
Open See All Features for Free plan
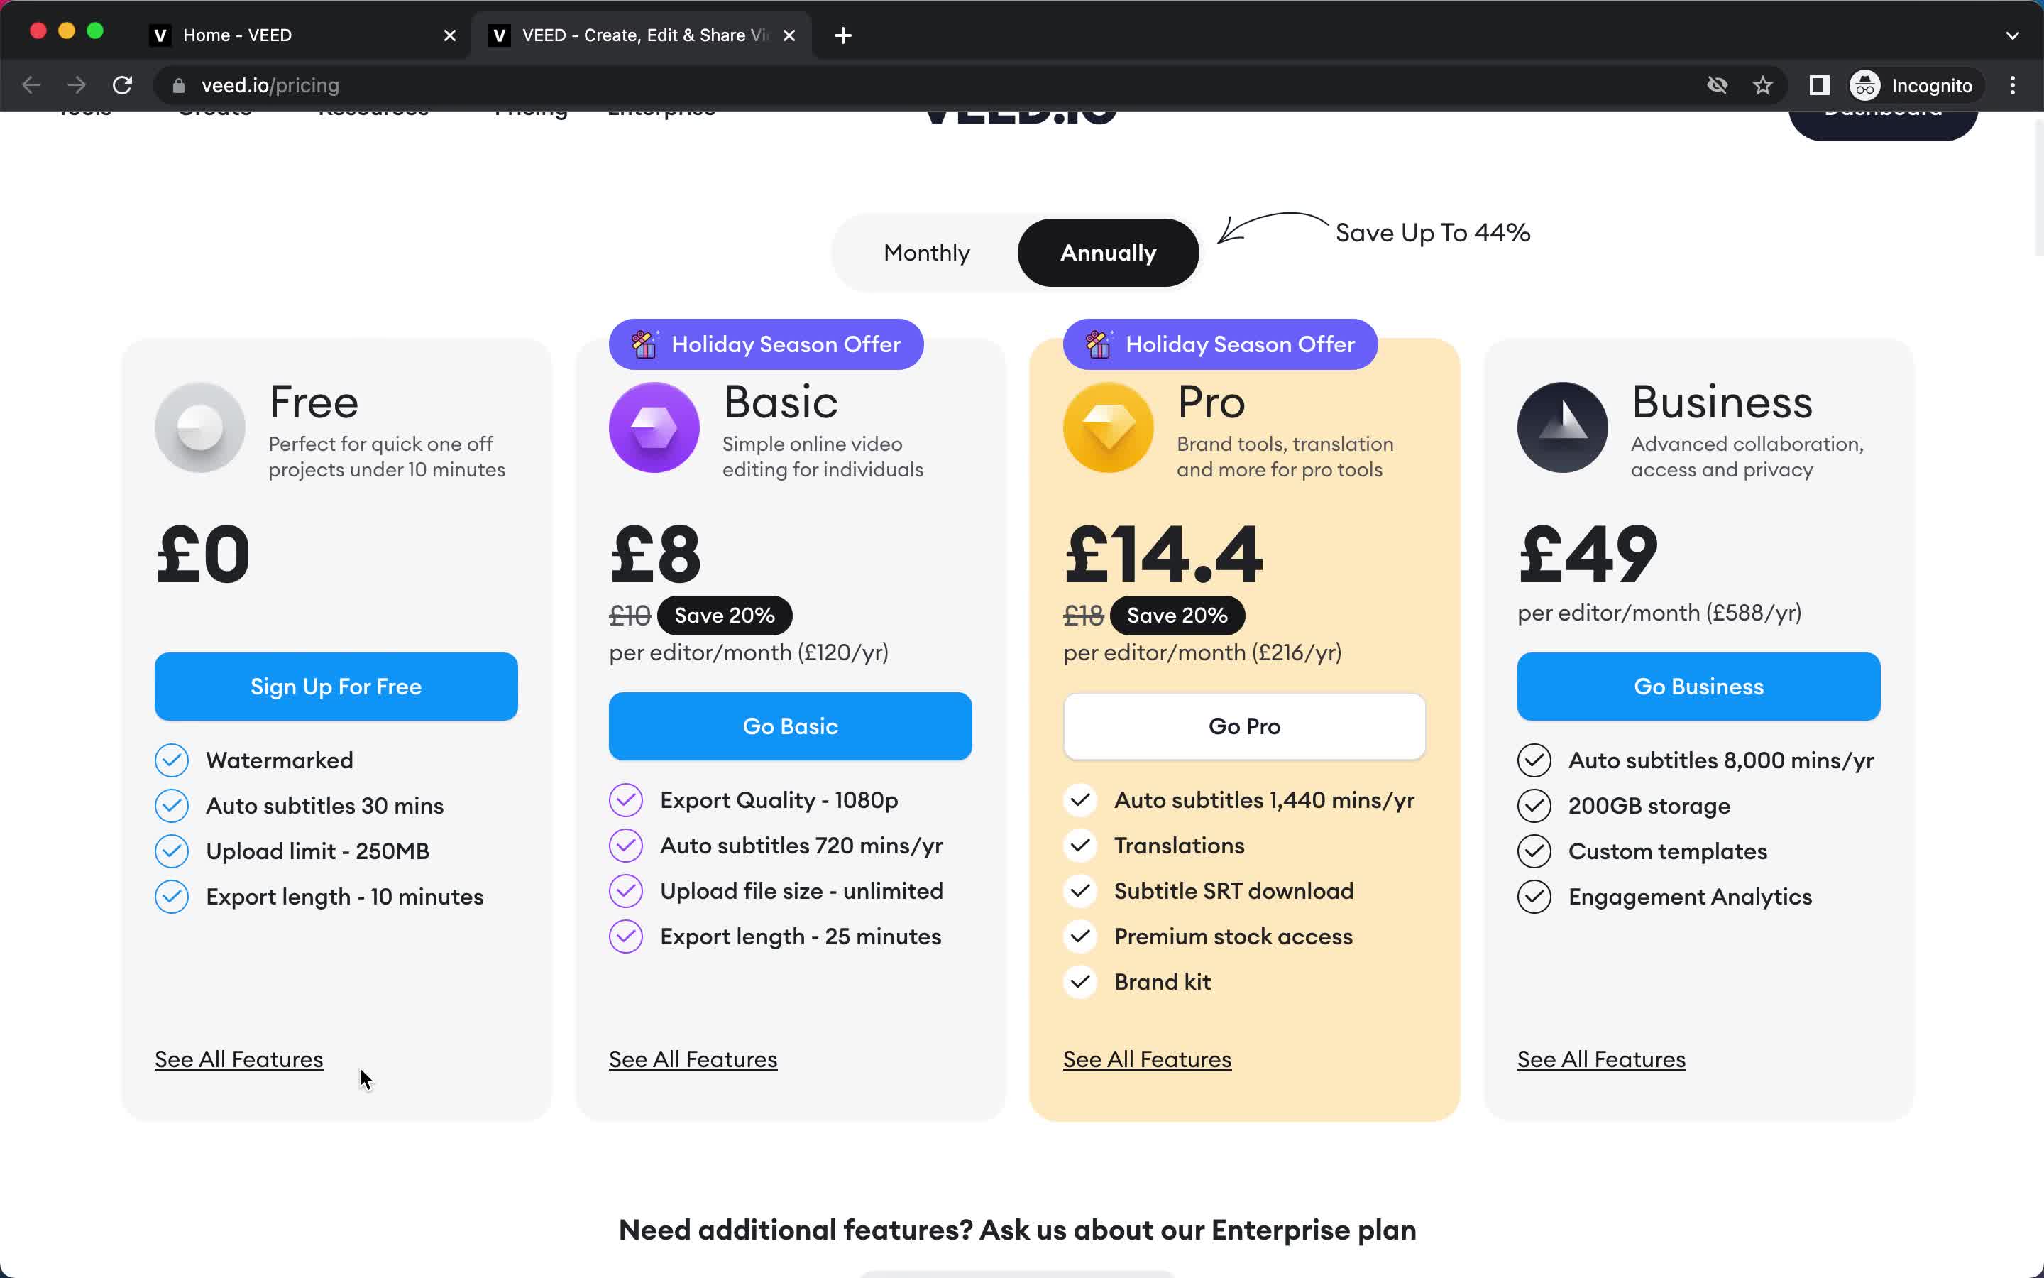pos(239,1059)
